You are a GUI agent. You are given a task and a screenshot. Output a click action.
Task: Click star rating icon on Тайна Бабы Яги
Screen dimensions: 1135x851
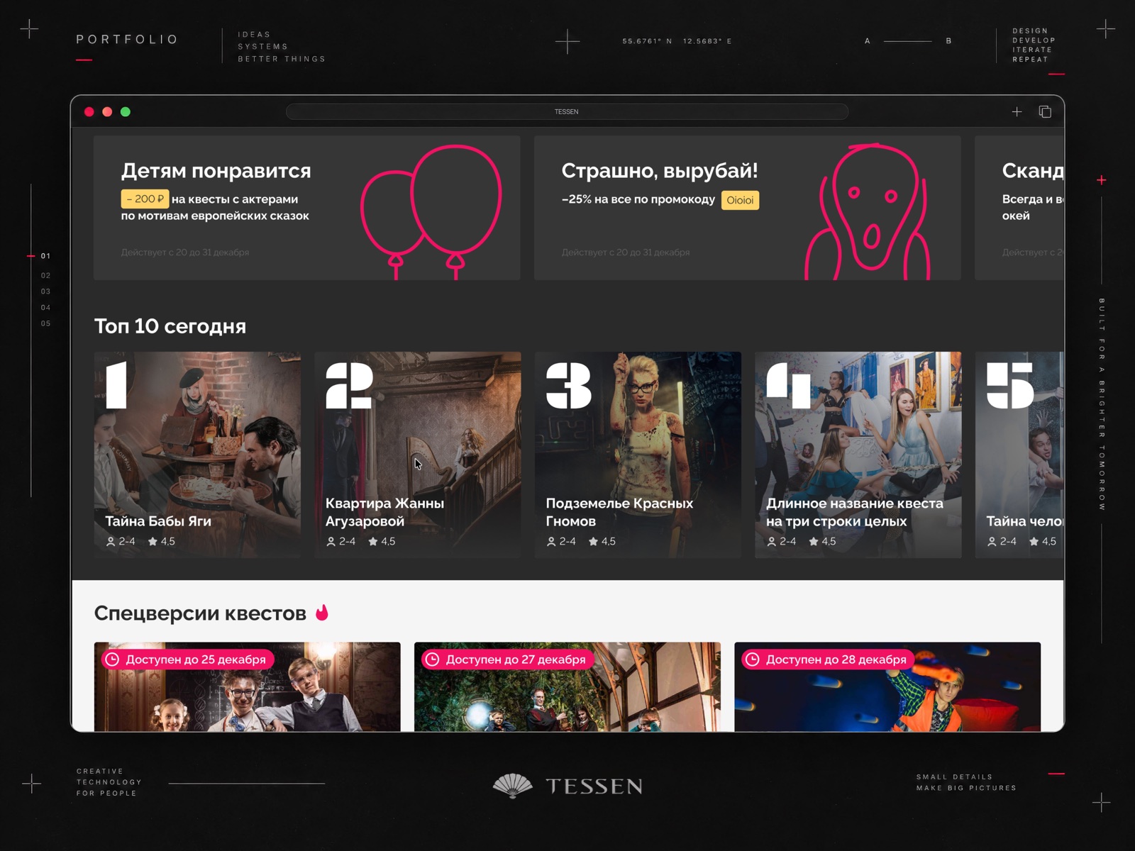tap(153, 541)
